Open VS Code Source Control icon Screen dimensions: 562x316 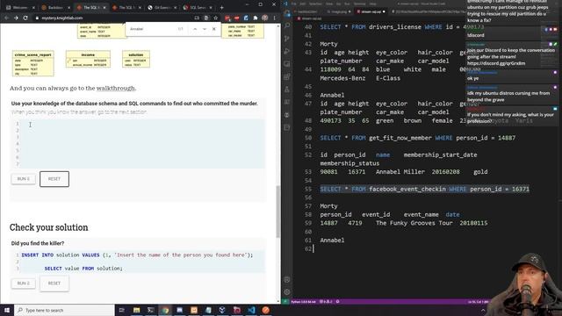click(287, 39)
